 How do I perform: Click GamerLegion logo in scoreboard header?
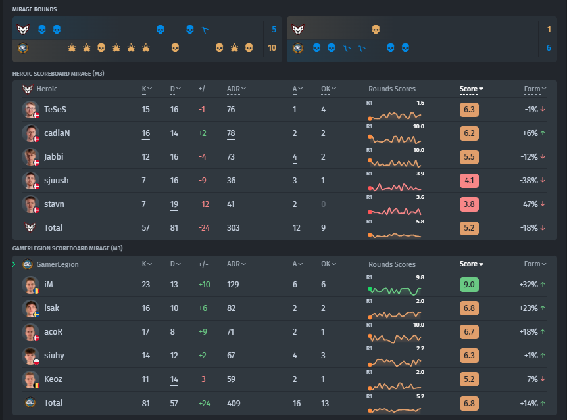[x=28, y=264]
